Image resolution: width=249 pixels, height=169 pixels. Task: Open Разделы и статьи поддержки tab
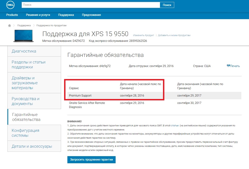pyautogui.click(x=34, y=65)
